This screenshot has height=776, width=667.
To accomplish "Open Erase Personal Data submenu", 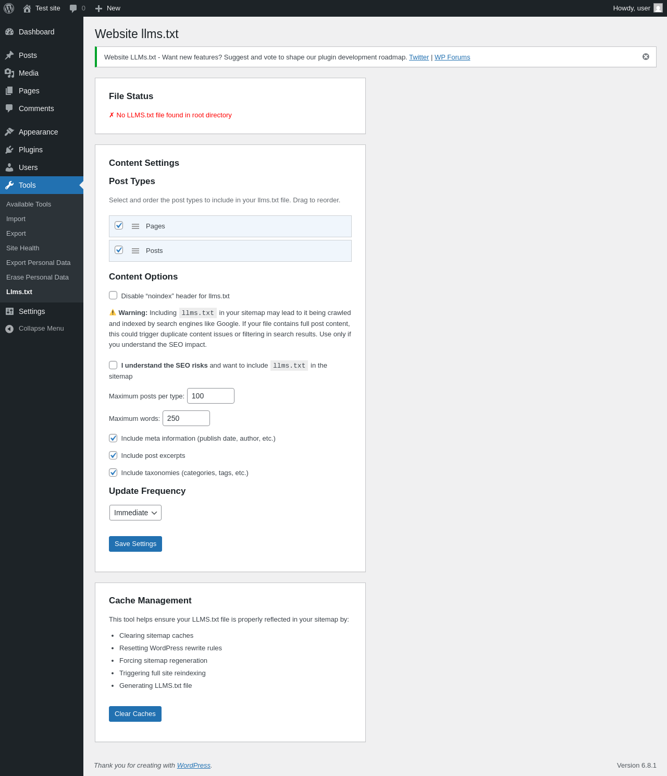I will click(x=38, y=277).
